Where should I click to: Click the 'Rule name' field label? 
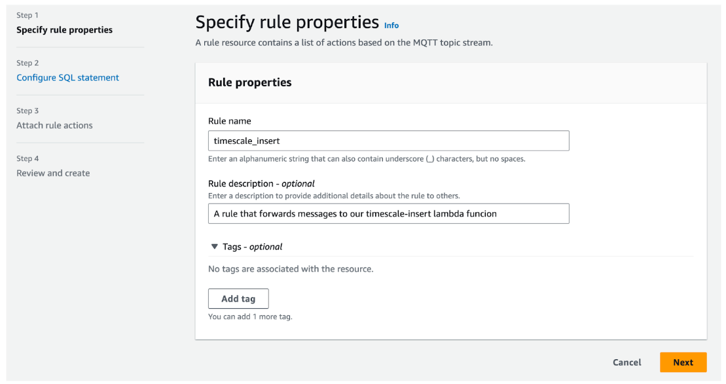pyautogui.click(x=229, y=121)
